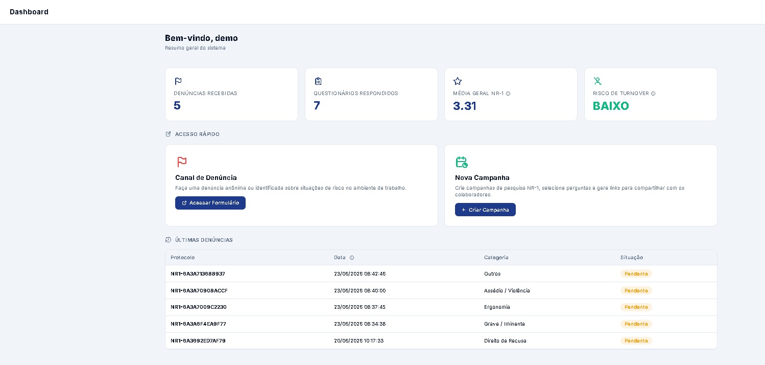This screenshot has height=365, width=765.
Task: Select protocol NR1-6A3A713688937
Action: tap(198, 274)
